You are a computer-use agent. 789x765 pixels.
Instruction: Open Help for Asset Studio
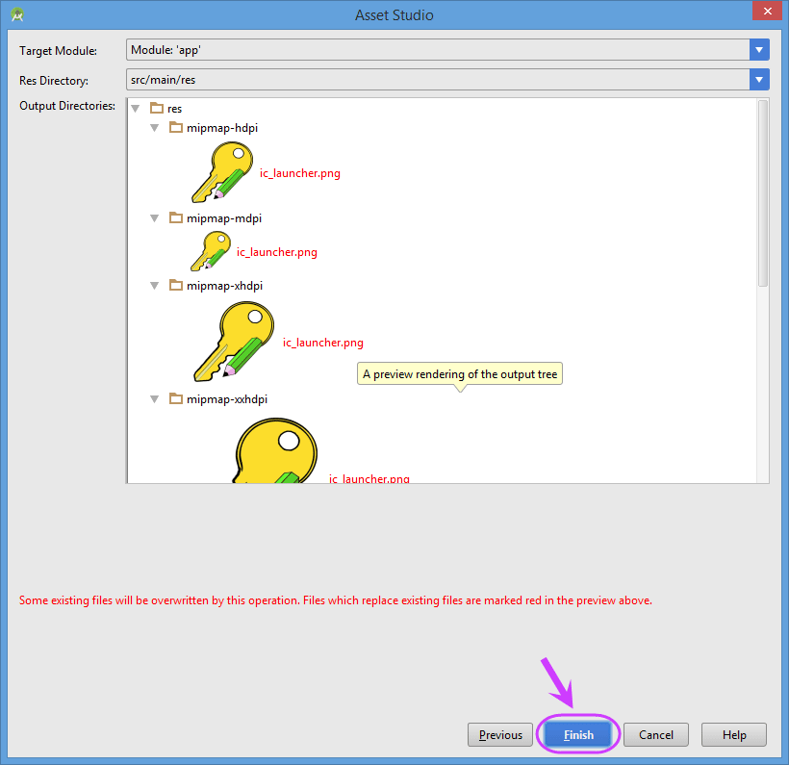pos(733,735)
